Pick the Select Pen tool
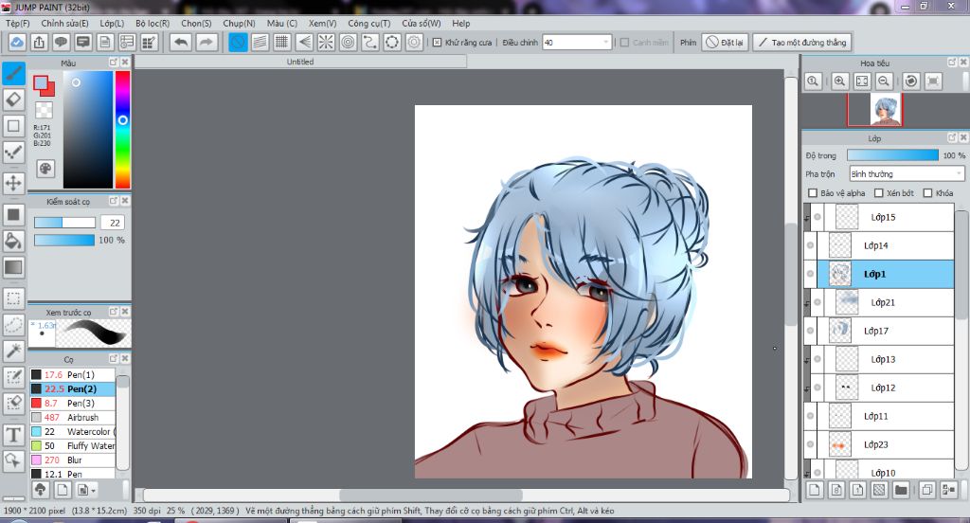The width and height of the screenshot is (970, 523). 13,377
